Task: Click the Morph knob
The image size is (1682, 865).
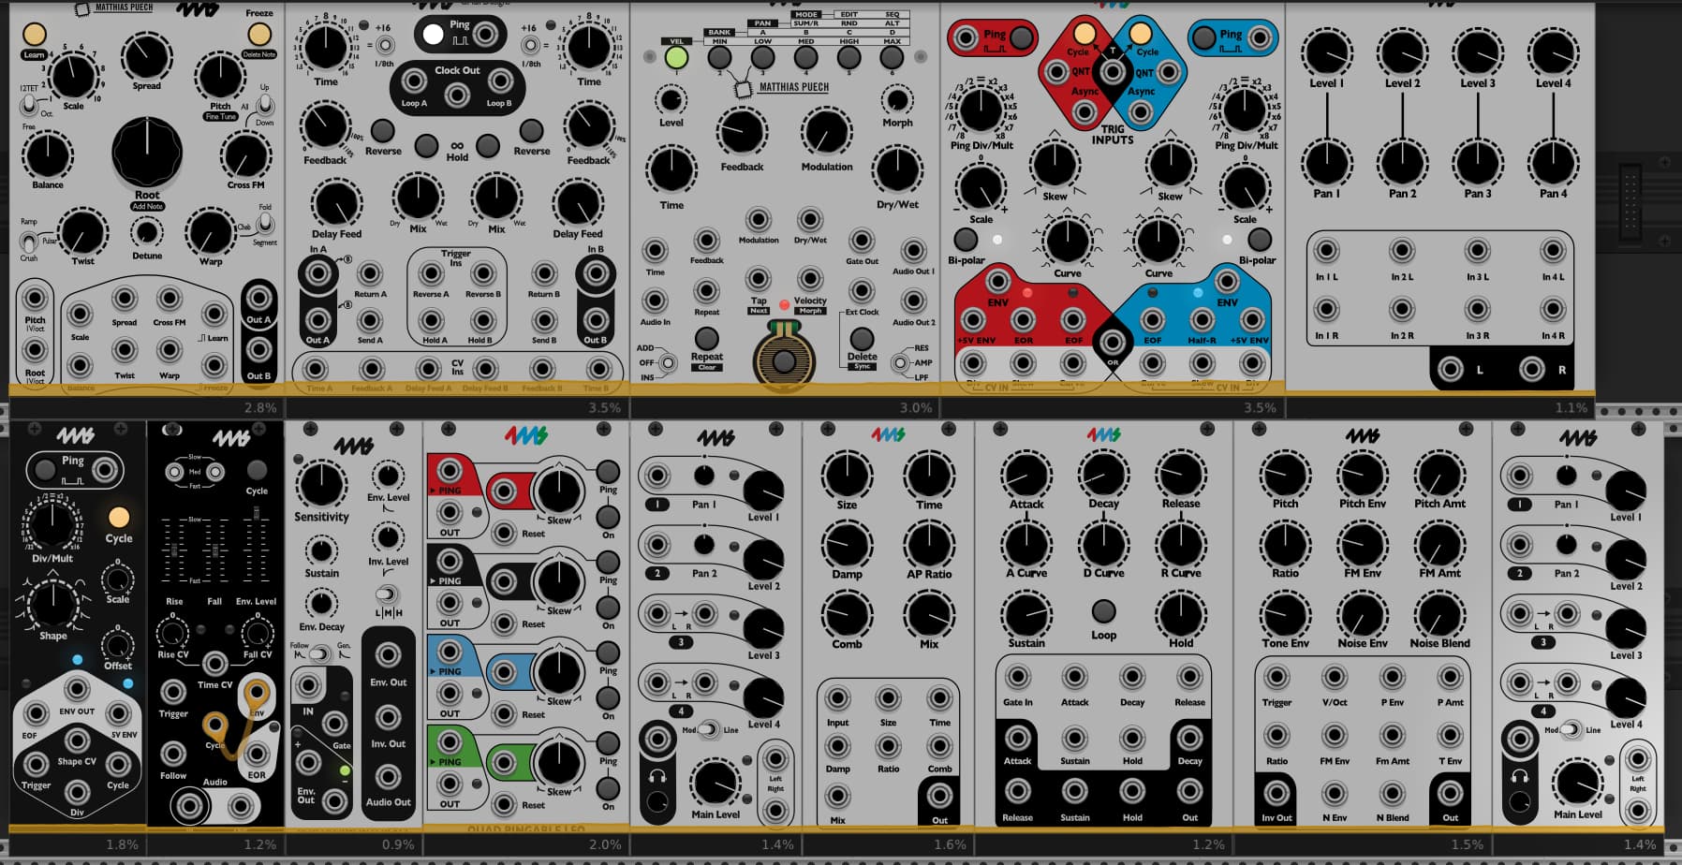Action: coord(897,99)
